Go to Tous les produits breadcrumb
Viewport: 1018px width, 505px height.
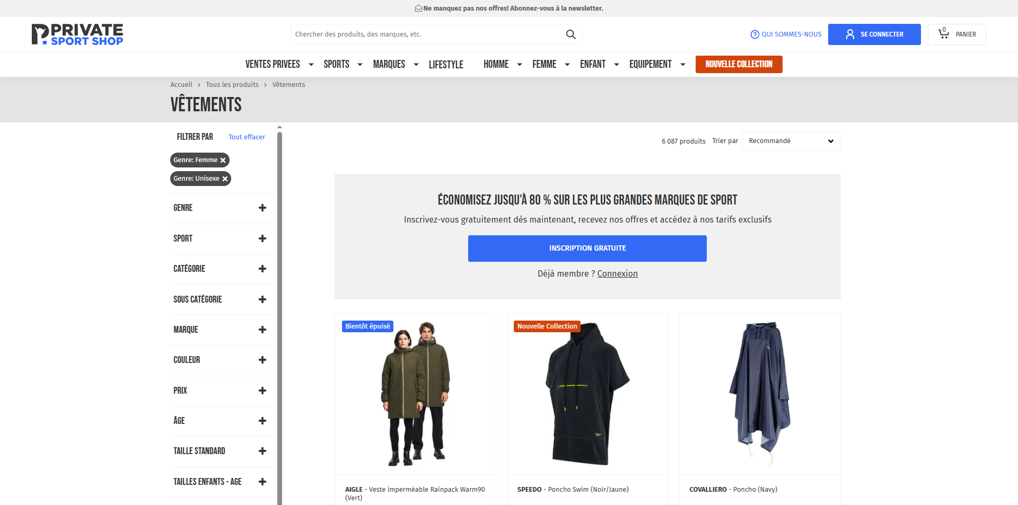point(232,85)
